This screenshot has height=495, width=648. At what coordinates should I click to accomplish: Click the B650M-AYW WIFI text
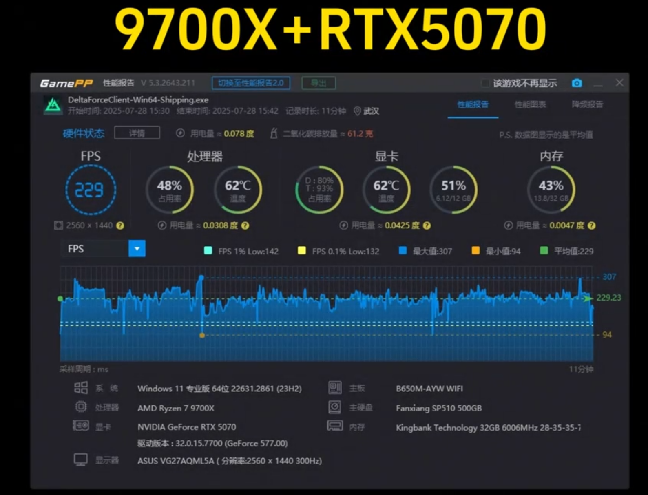429,389
